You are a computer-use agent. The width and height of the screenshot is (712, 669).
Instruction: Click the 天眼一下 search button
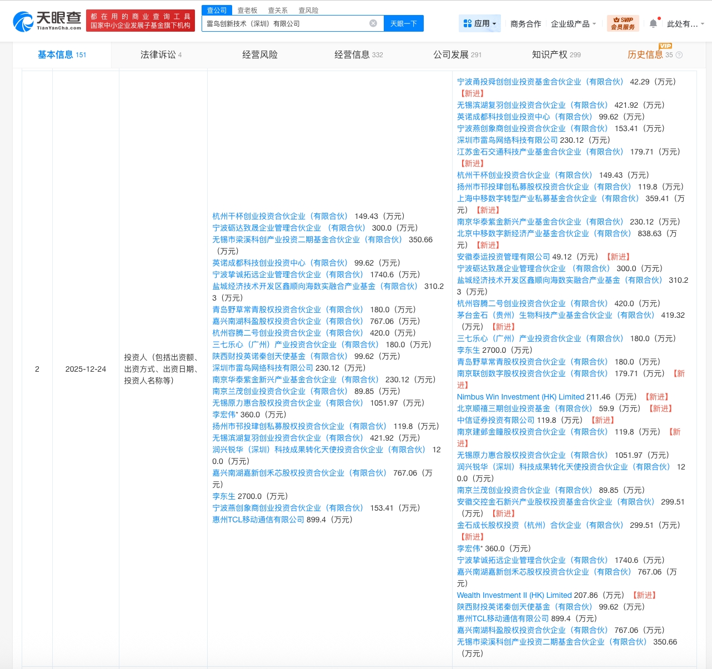click(x=404, y=23)
